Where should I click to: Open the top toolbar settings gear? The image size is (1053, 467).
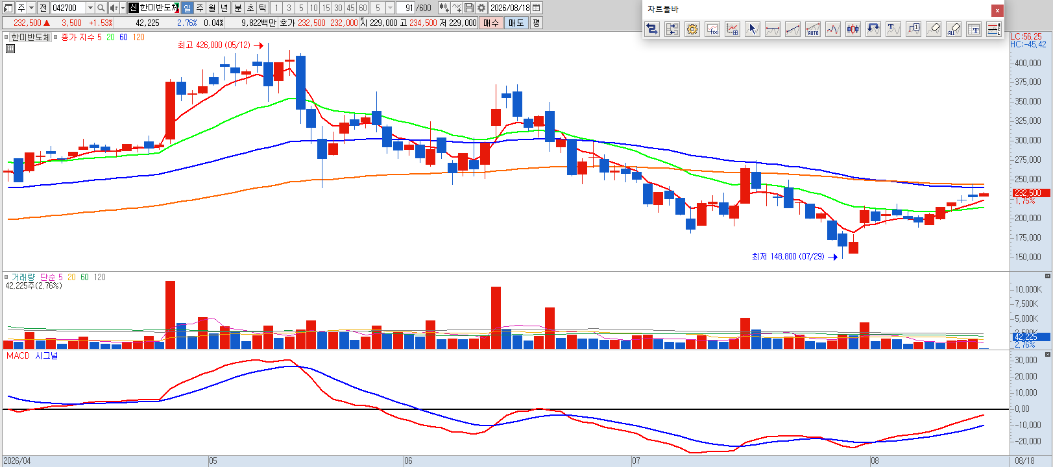481,8
